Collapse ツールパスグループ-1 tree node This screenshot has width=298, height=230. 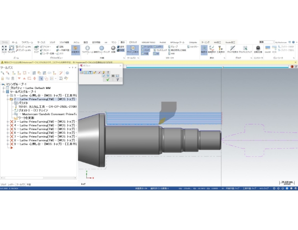coord(3,92)
